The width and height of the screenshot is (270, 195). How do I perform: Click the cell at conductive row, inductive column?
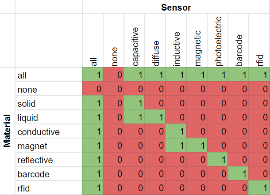[177, 132]
